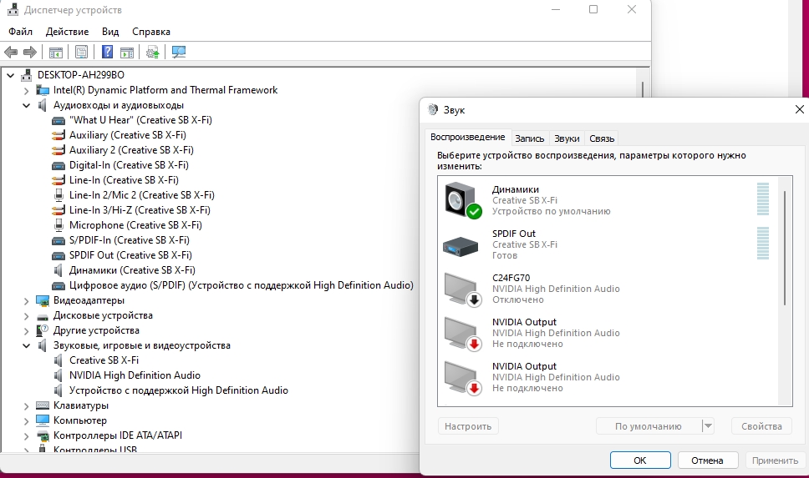The image size is (809, 478).
Task: Select first NVIDIA Output device in the list
Action: 608,333
